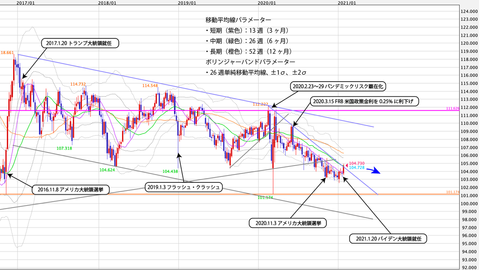The width and height of the screenshot is (480, 270).
Task: Click the 2021.1.20 バイデン大統領就任 callout
Action: click(388, 239)
